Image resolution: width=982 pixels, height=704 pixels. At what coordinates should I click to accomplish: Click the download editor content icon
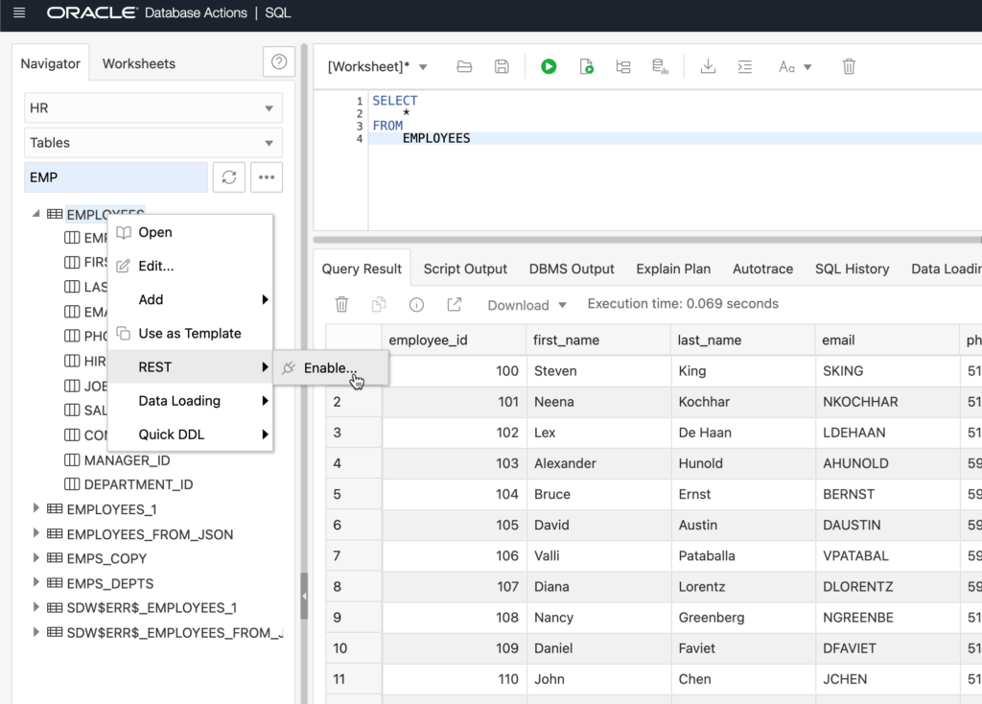click(708, 66)
